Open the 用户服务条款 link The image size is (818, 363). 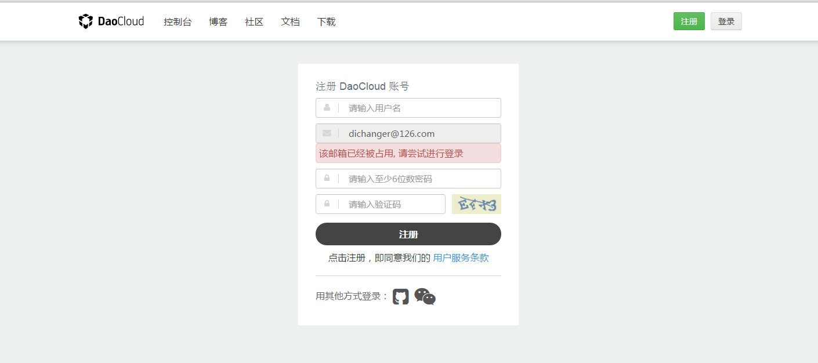pos(461,258)
